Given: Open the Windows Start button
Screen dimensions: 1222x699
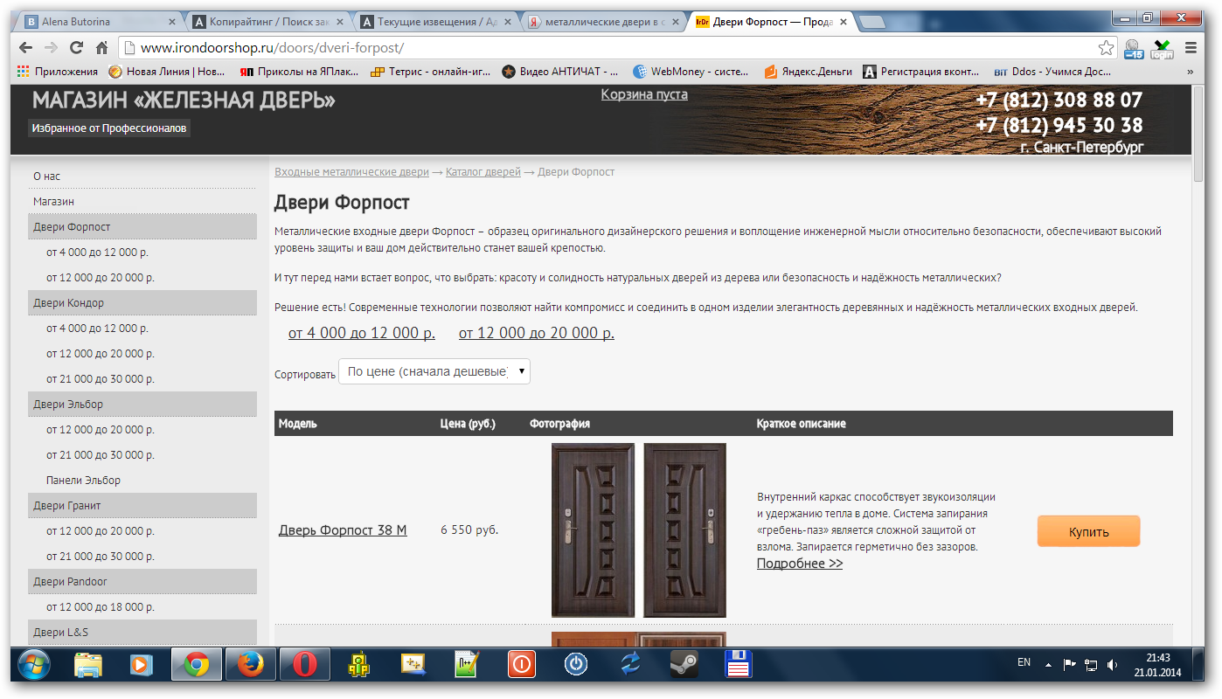Looking at the screenshot, I should click(33, 665).
